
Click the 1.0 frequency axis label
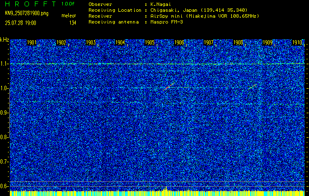(x=4, y=89)
